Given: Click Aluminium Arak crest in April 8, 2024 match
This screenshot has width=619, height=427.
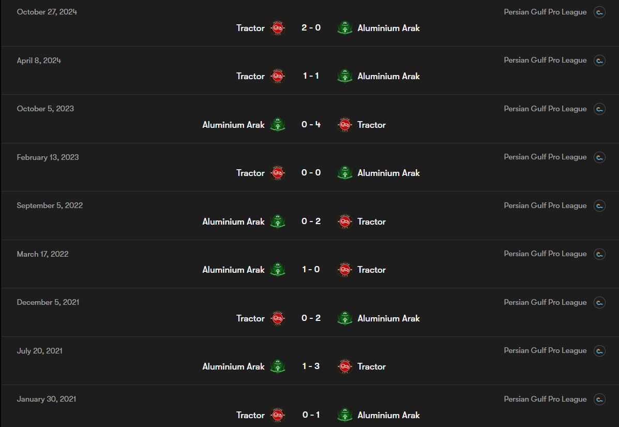Looking at the screenshot, I should [x=344, y=76].
